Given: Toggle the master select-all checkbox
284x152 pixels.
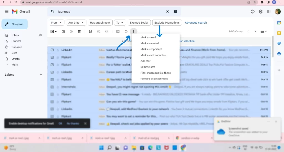Looking at the screenshot, I should click(x=52, y=32).
